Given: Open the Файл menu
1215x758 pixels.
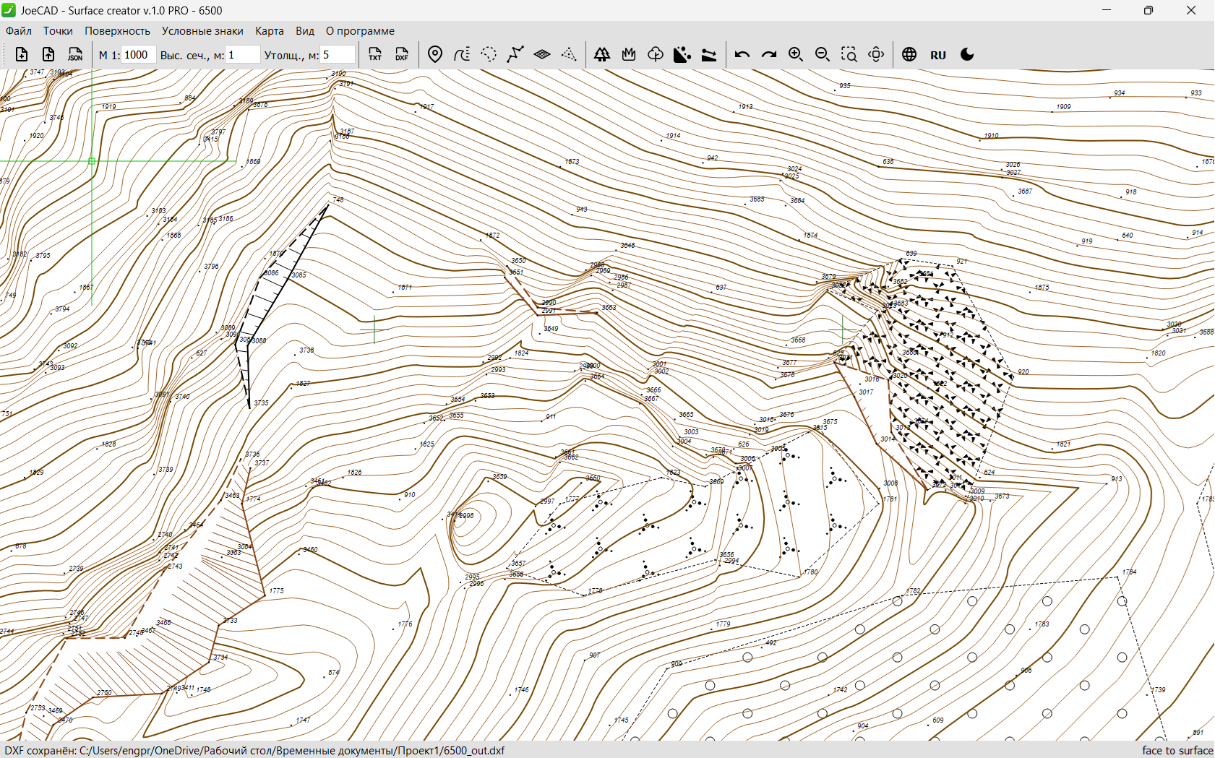Looking at the screenshot, I should tap(19, 31).
